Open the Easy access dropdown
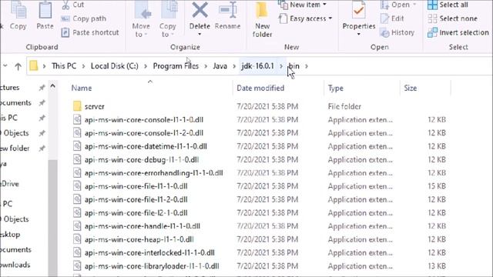The height and width of the screenshot is (277, 493). [x=305, y=18]
